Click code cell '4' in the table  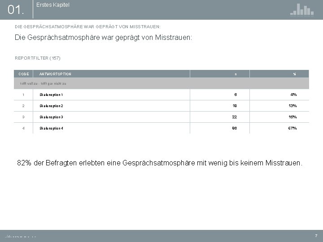click(x=23, y=128)
